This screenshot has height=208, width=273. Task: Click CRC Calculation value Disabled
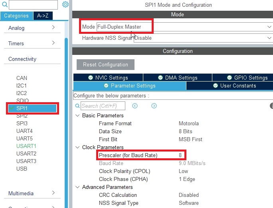189,195
